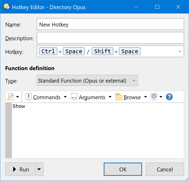Click the Type: label
189x181 pixels.
coord(11,81)
